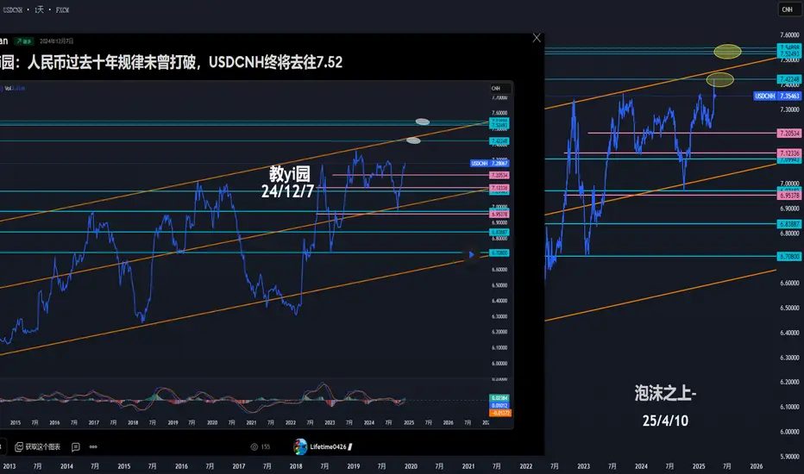Open the comments speech bubble icon
Viewport: 804px width, 474px height.
[x=75, y=446]
